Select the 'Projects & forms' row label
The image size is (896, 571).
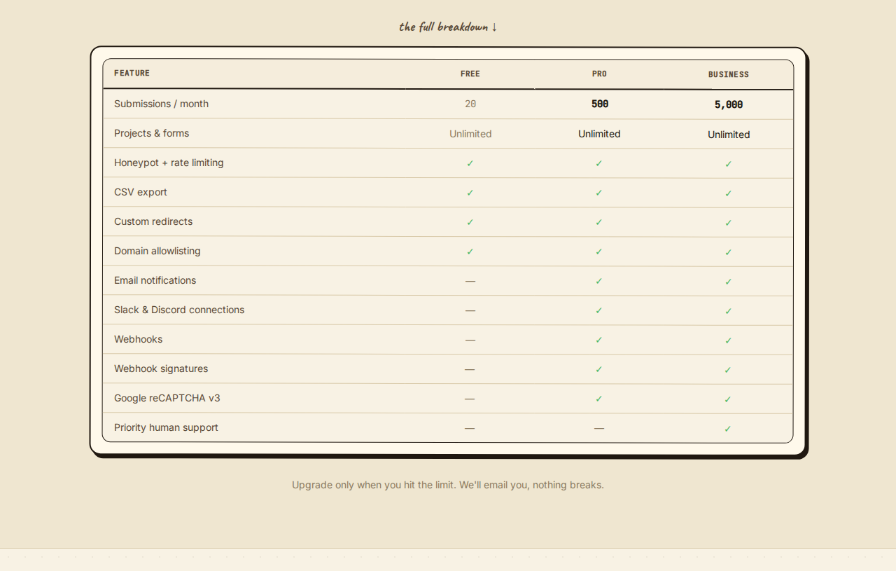(151, 133)
